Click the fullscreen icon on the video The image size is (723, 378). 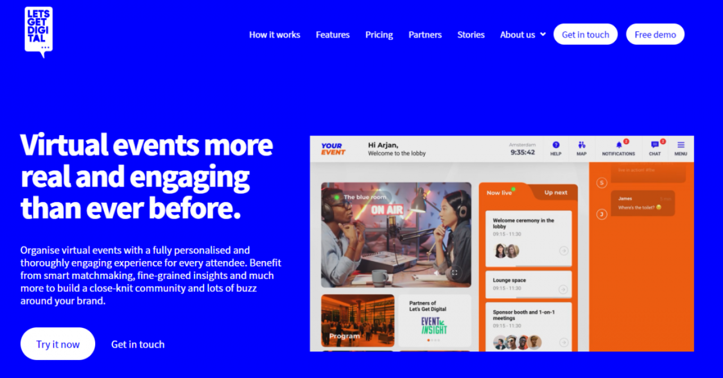(455, 273)
